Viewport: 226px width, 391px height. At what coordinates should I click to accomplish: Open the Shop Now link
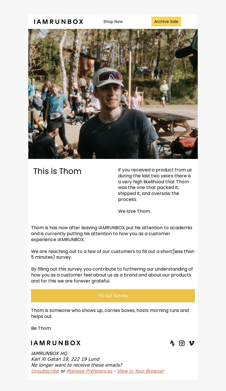coord(113,22)
